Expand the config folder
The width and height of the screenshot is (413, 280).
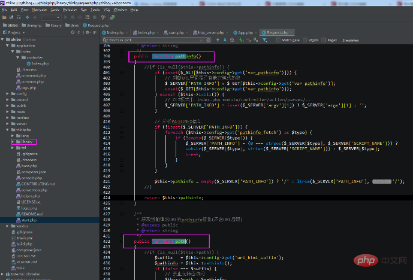[x=7, y=93]
